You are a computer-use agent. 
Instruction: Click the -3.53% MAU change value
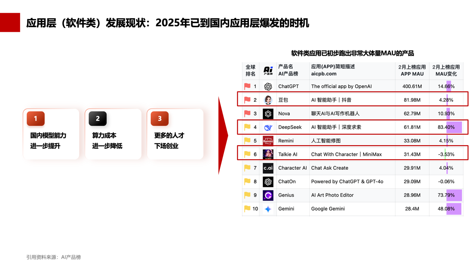point(446,154)
